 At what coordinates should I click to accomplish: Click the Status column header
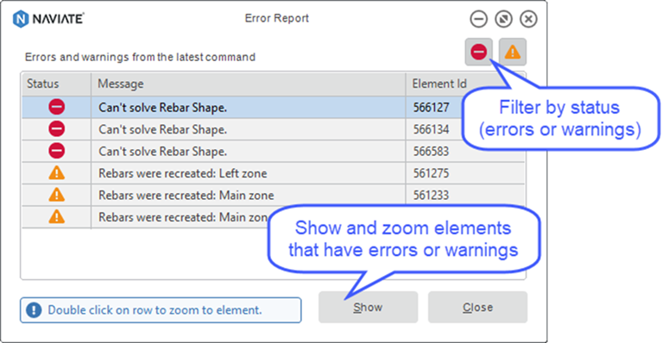[x=56, y=84]
